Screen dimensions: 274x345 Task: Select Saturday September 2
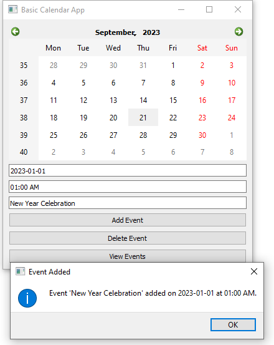point(202,65)
